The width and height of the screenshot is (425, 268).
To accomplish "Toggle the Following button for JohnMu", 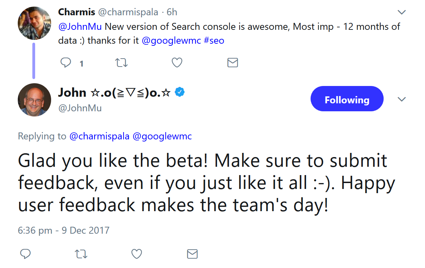I will (x=347, y=100).
